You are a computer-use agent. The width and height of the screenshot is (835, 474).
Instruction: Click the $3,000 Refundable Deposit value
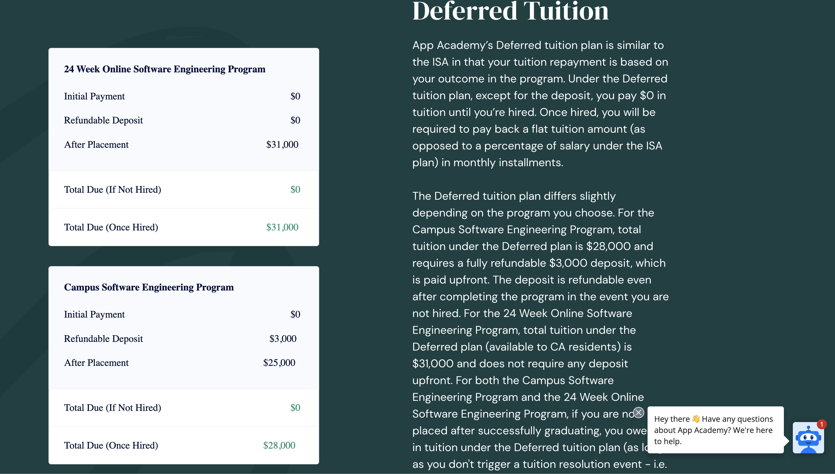point(282,339)
